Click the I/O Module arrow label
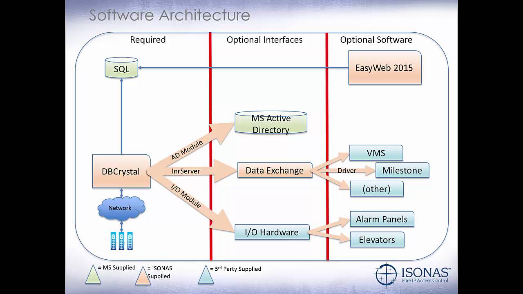The image size is (523, 294). pos(186,196)
